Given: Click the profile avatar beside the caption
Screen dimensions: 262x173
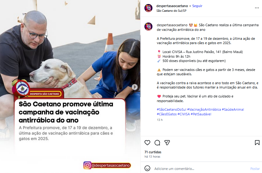Looking at the screenshot, I should (x=148, y=27).
